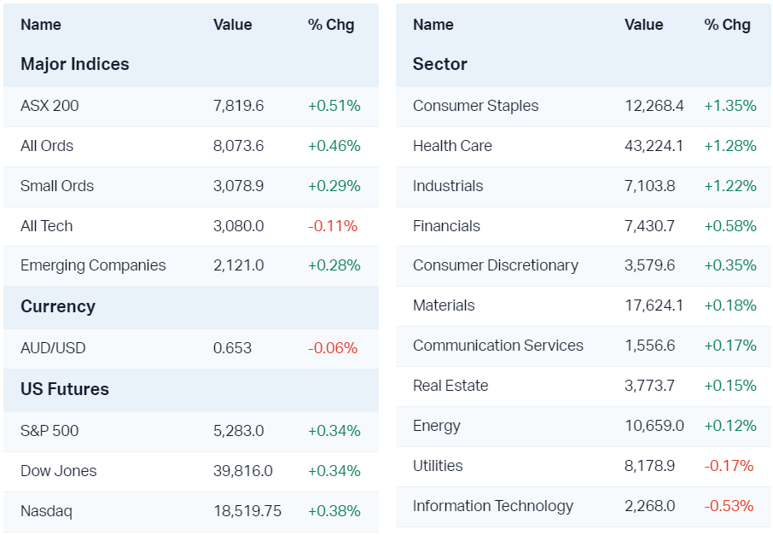Select the Industrials sector name
Viewport: 773px width, 535px height.
click(x=448, y=186)
